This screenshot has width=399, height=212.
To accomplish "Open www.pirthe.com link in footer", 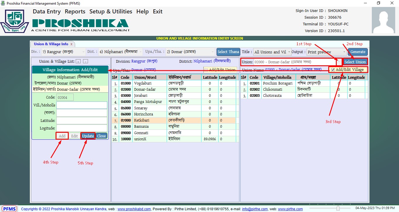I will pos(290,209).
